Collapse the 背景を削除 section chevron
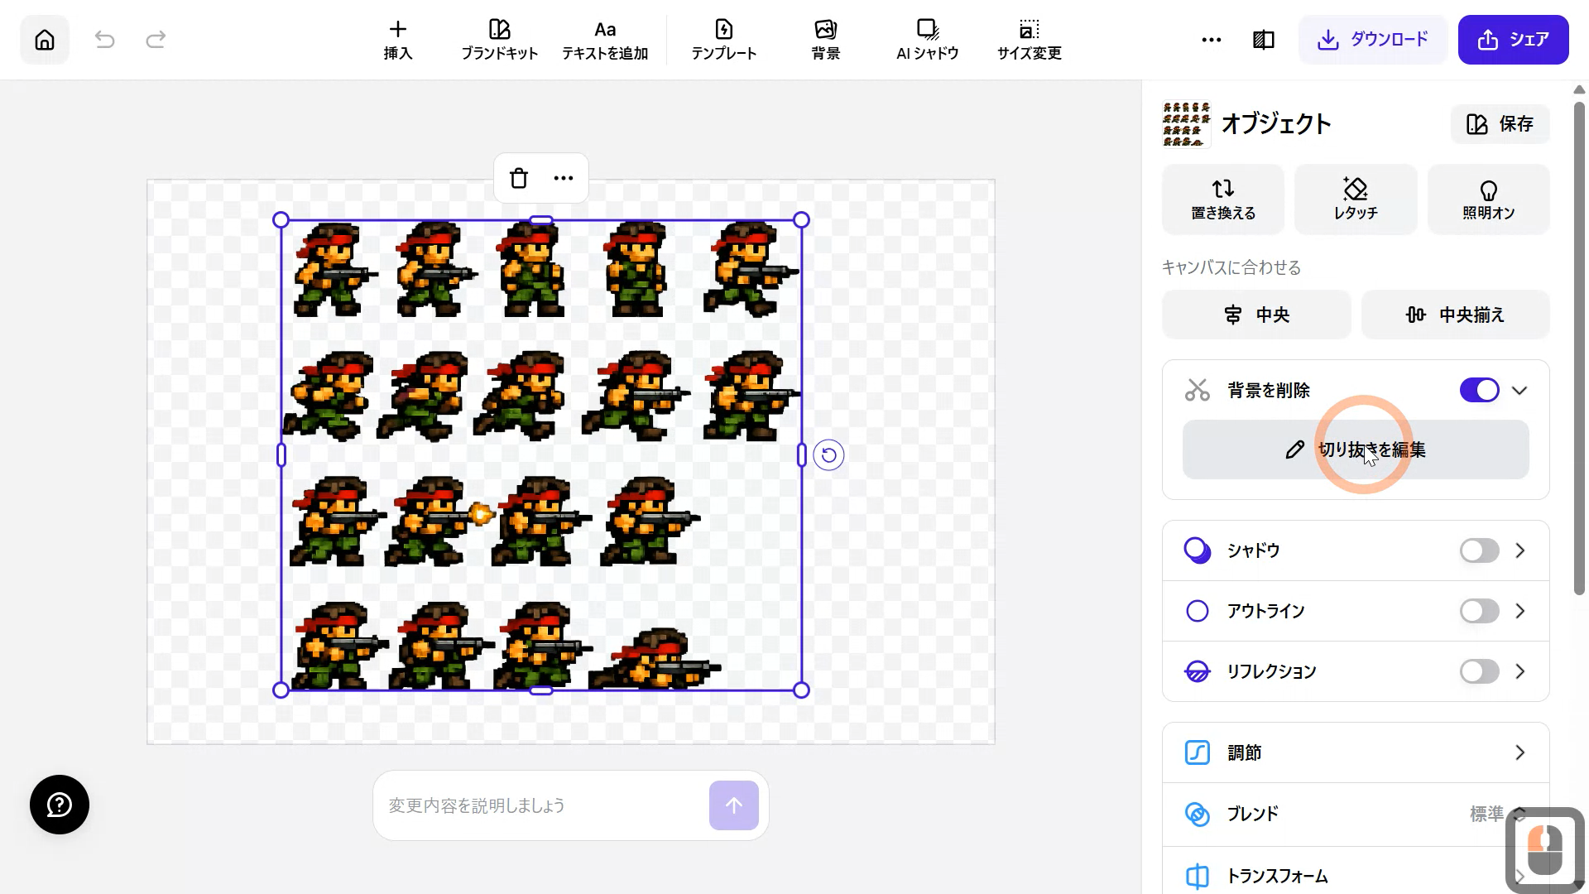This screenshot has width=1589, height=894. [x=1519, y=391]
